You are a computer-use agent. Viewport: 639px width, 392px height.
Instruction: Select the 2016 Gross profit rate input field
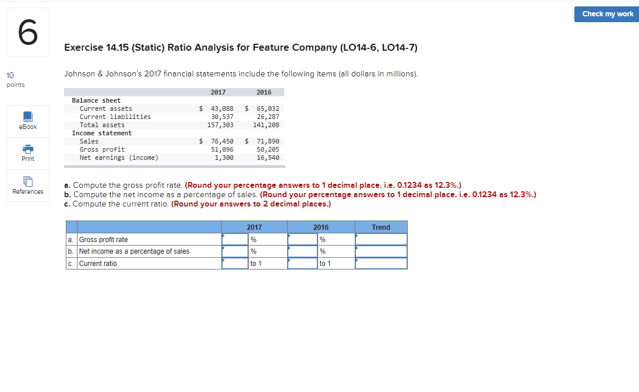(x=302, y=239)
